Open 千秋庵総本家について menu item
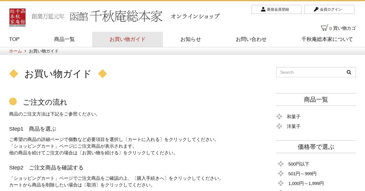Image resolution: width=365 pixels, height=191 pixels. coord(327,39)
